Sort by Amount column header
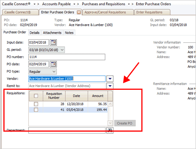The height and width of the screenshot is (149, 196). pos(98,96)
